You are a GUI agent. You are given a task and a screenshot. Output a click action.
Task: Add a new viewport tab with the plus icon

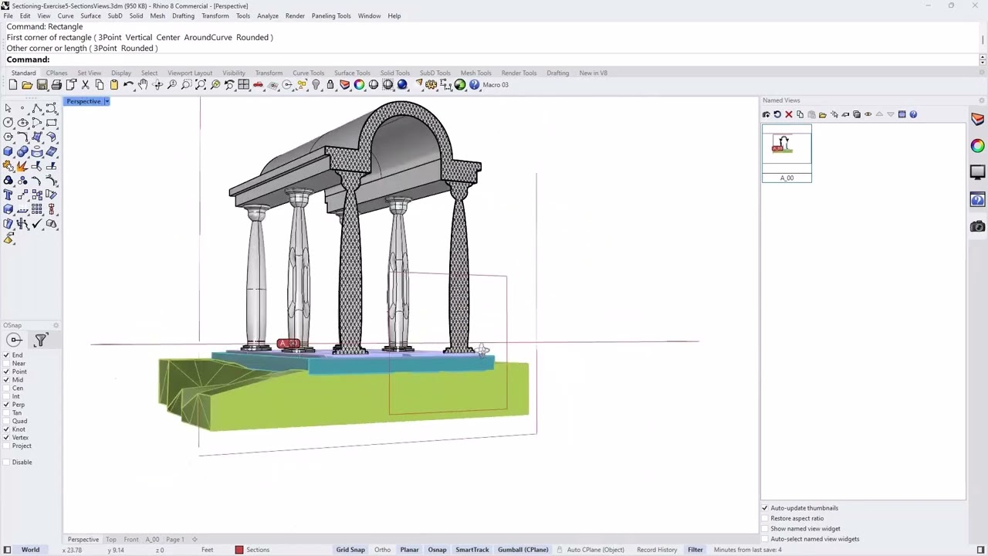click(195, 540)
